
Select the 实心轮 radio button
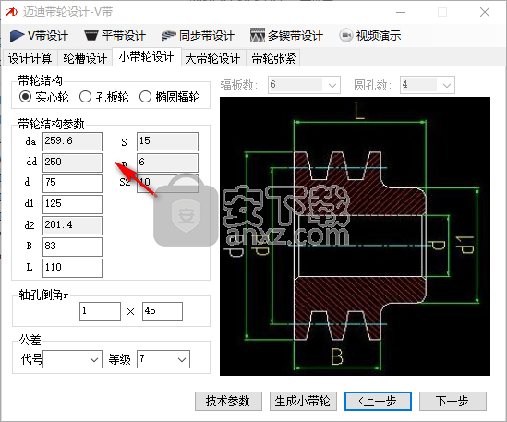coord(44,97)
